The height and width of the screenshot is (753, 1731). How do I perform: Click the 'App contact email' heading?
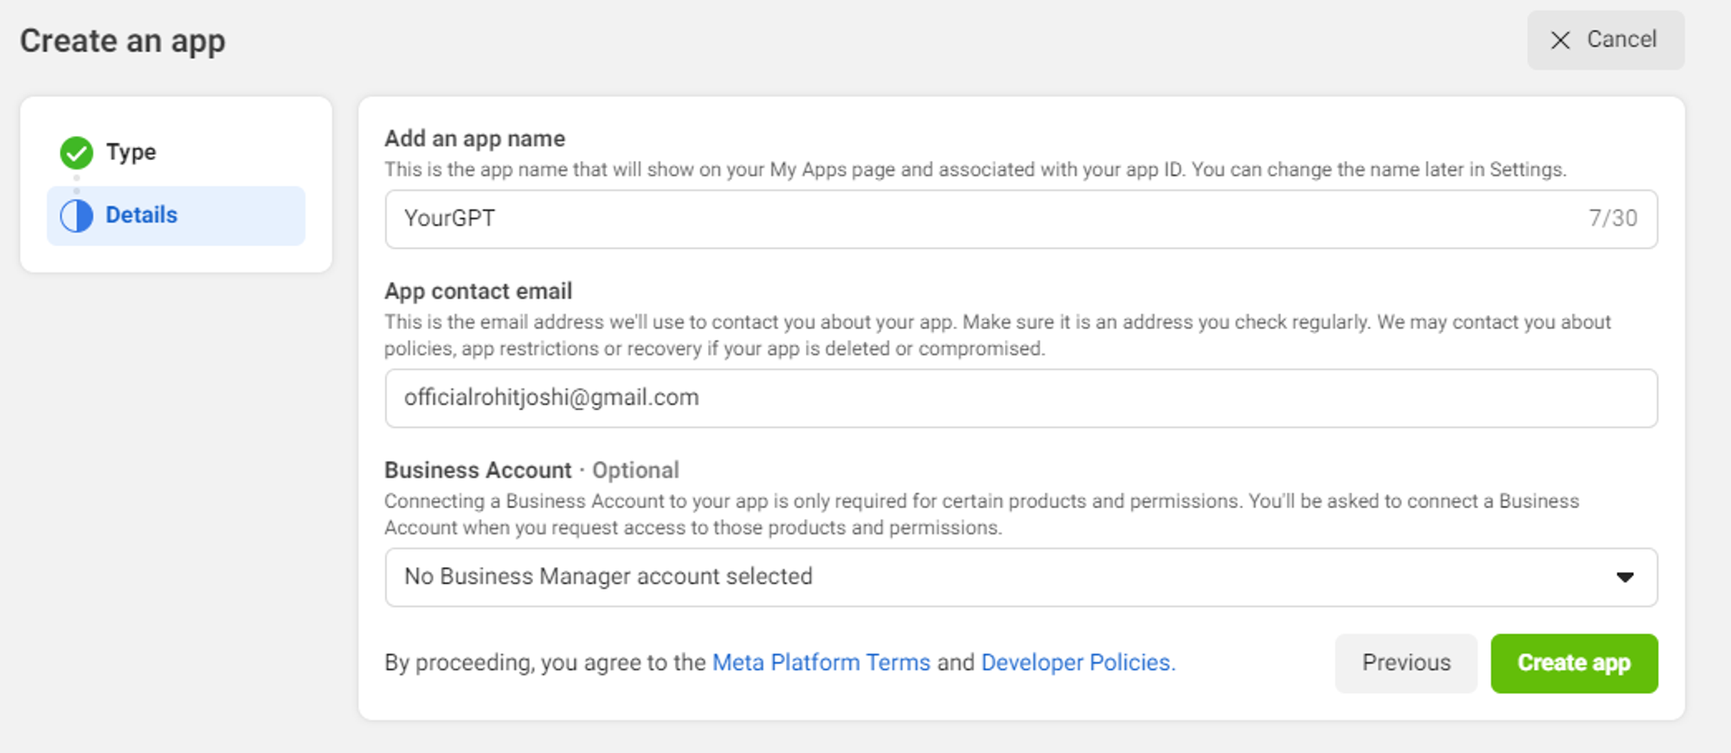point(478,292)
